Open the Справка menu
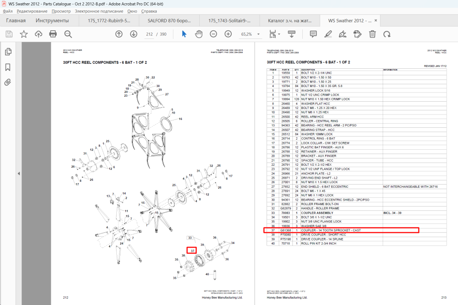The width and height of the screenshot is (458, 305). (x=149, y=11)
